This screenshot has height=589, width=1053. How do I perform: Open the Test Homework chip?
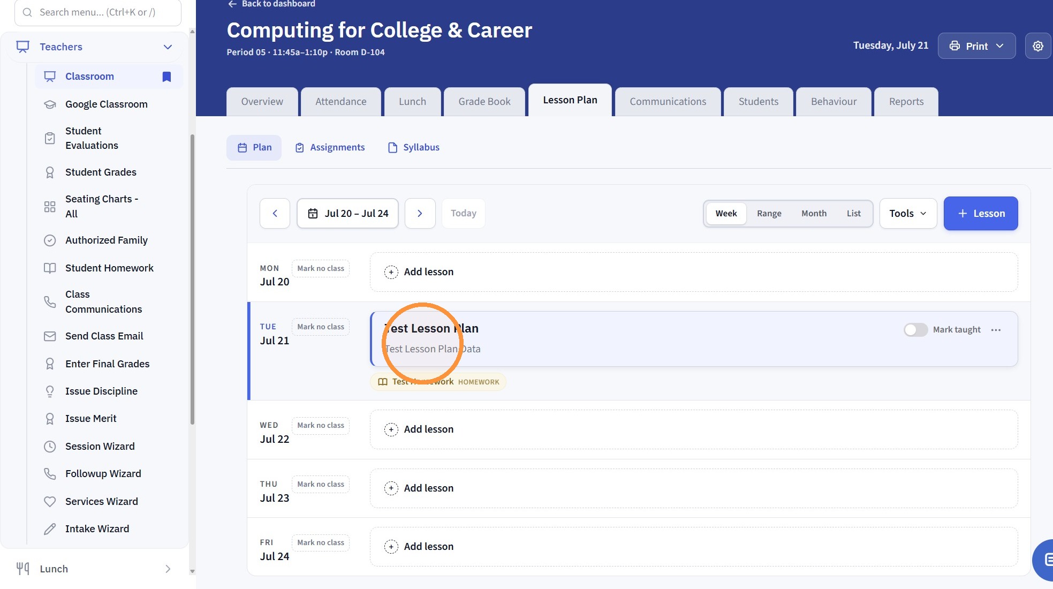pyautogui.click(x=438, y=382)
